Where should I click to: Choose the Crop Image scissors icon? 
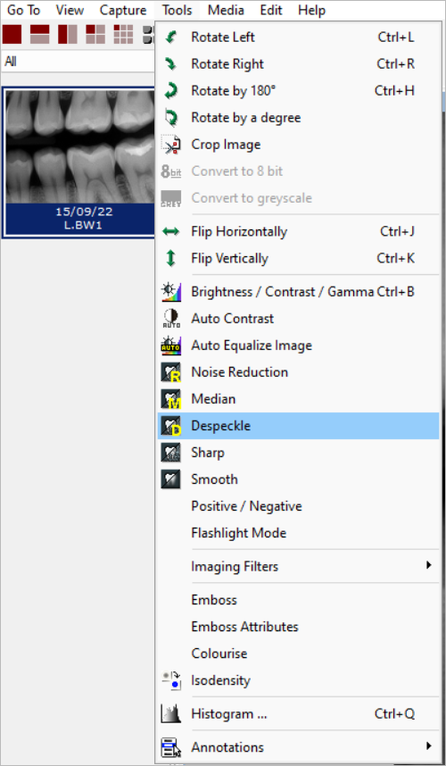[x=170, y=145]
